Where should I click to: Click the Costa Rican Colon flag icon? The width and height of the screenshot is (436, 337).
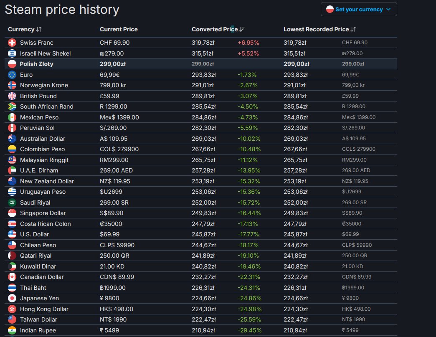click(x=12, y=224)
